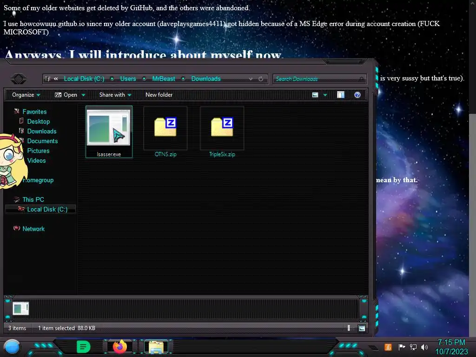Click the This PC icon in the sidebar
Viewport: 476px width, 357px height.
tap(17, 199)
